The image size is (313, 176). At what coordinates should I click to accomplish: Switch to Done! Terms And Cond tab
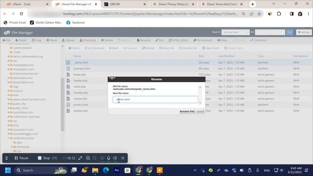tap(222, 4)
